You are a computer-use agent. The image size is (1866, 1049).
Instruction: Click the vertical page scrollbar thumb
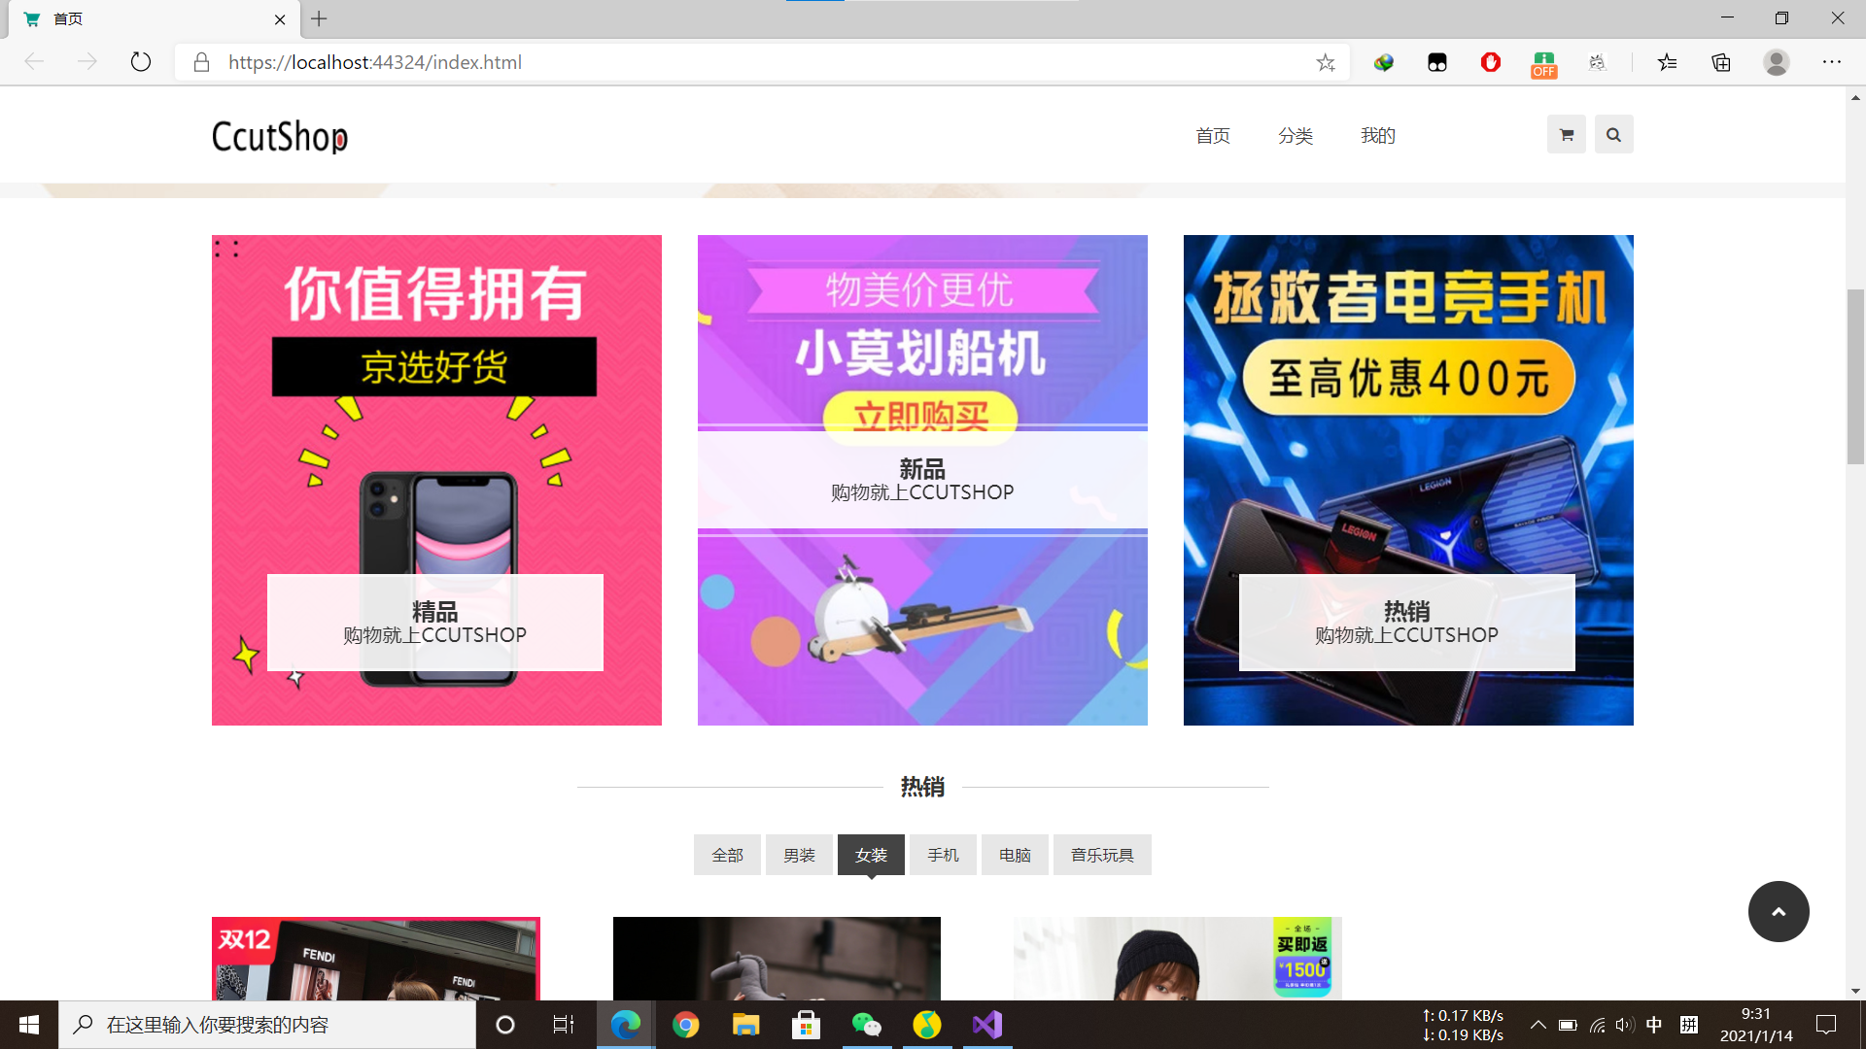coord(1855,377)
